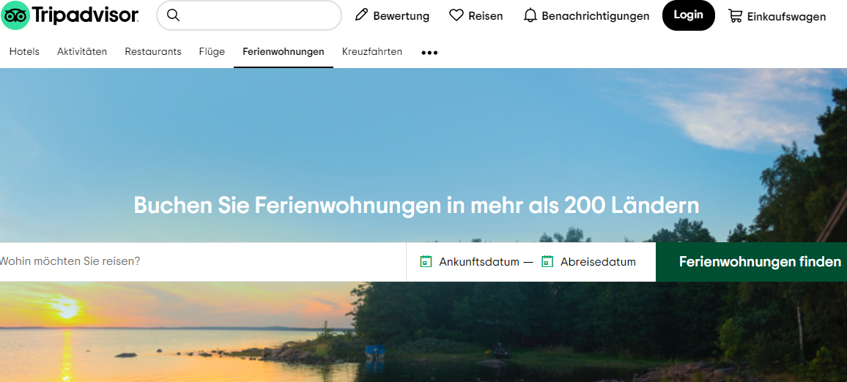Click the pencil icon beside Bewertung
The width and height of the screenshot is (847, 382).
click(x=360, y=15)
